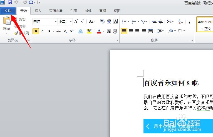This screenshot has height=137, width=213.
Task: Click the document title 百度音乐如何K歌
Action: [x=171, y=83]
